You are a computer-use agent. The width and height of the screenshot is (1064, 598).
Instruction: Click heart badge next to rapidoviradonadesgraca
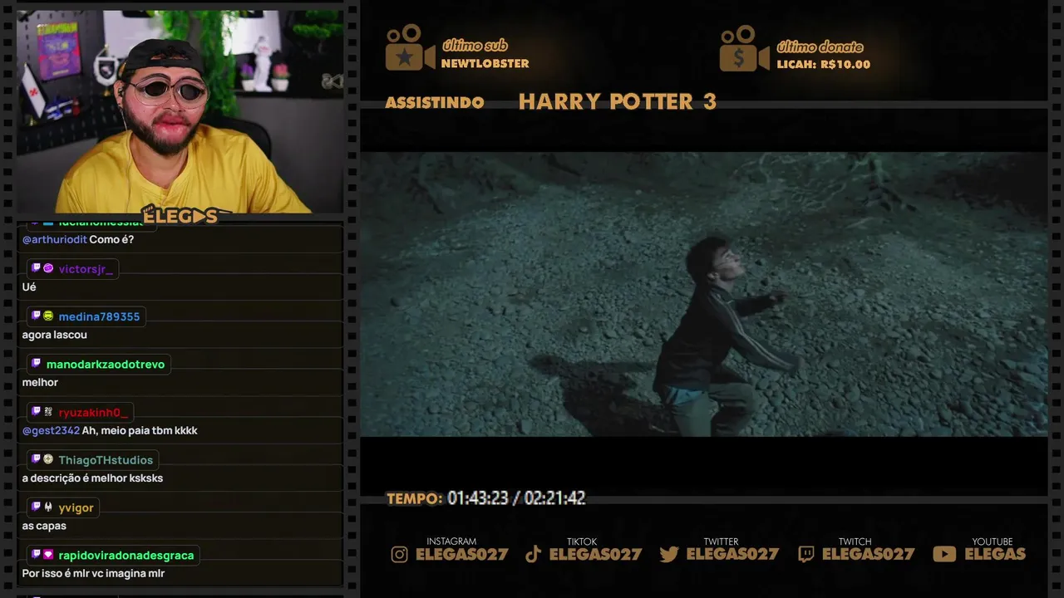tap(48, 554)
